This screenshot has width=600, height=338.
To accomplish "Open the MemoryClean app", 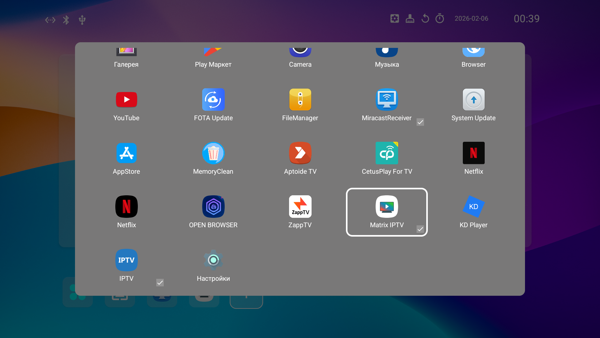I will 213,153.
